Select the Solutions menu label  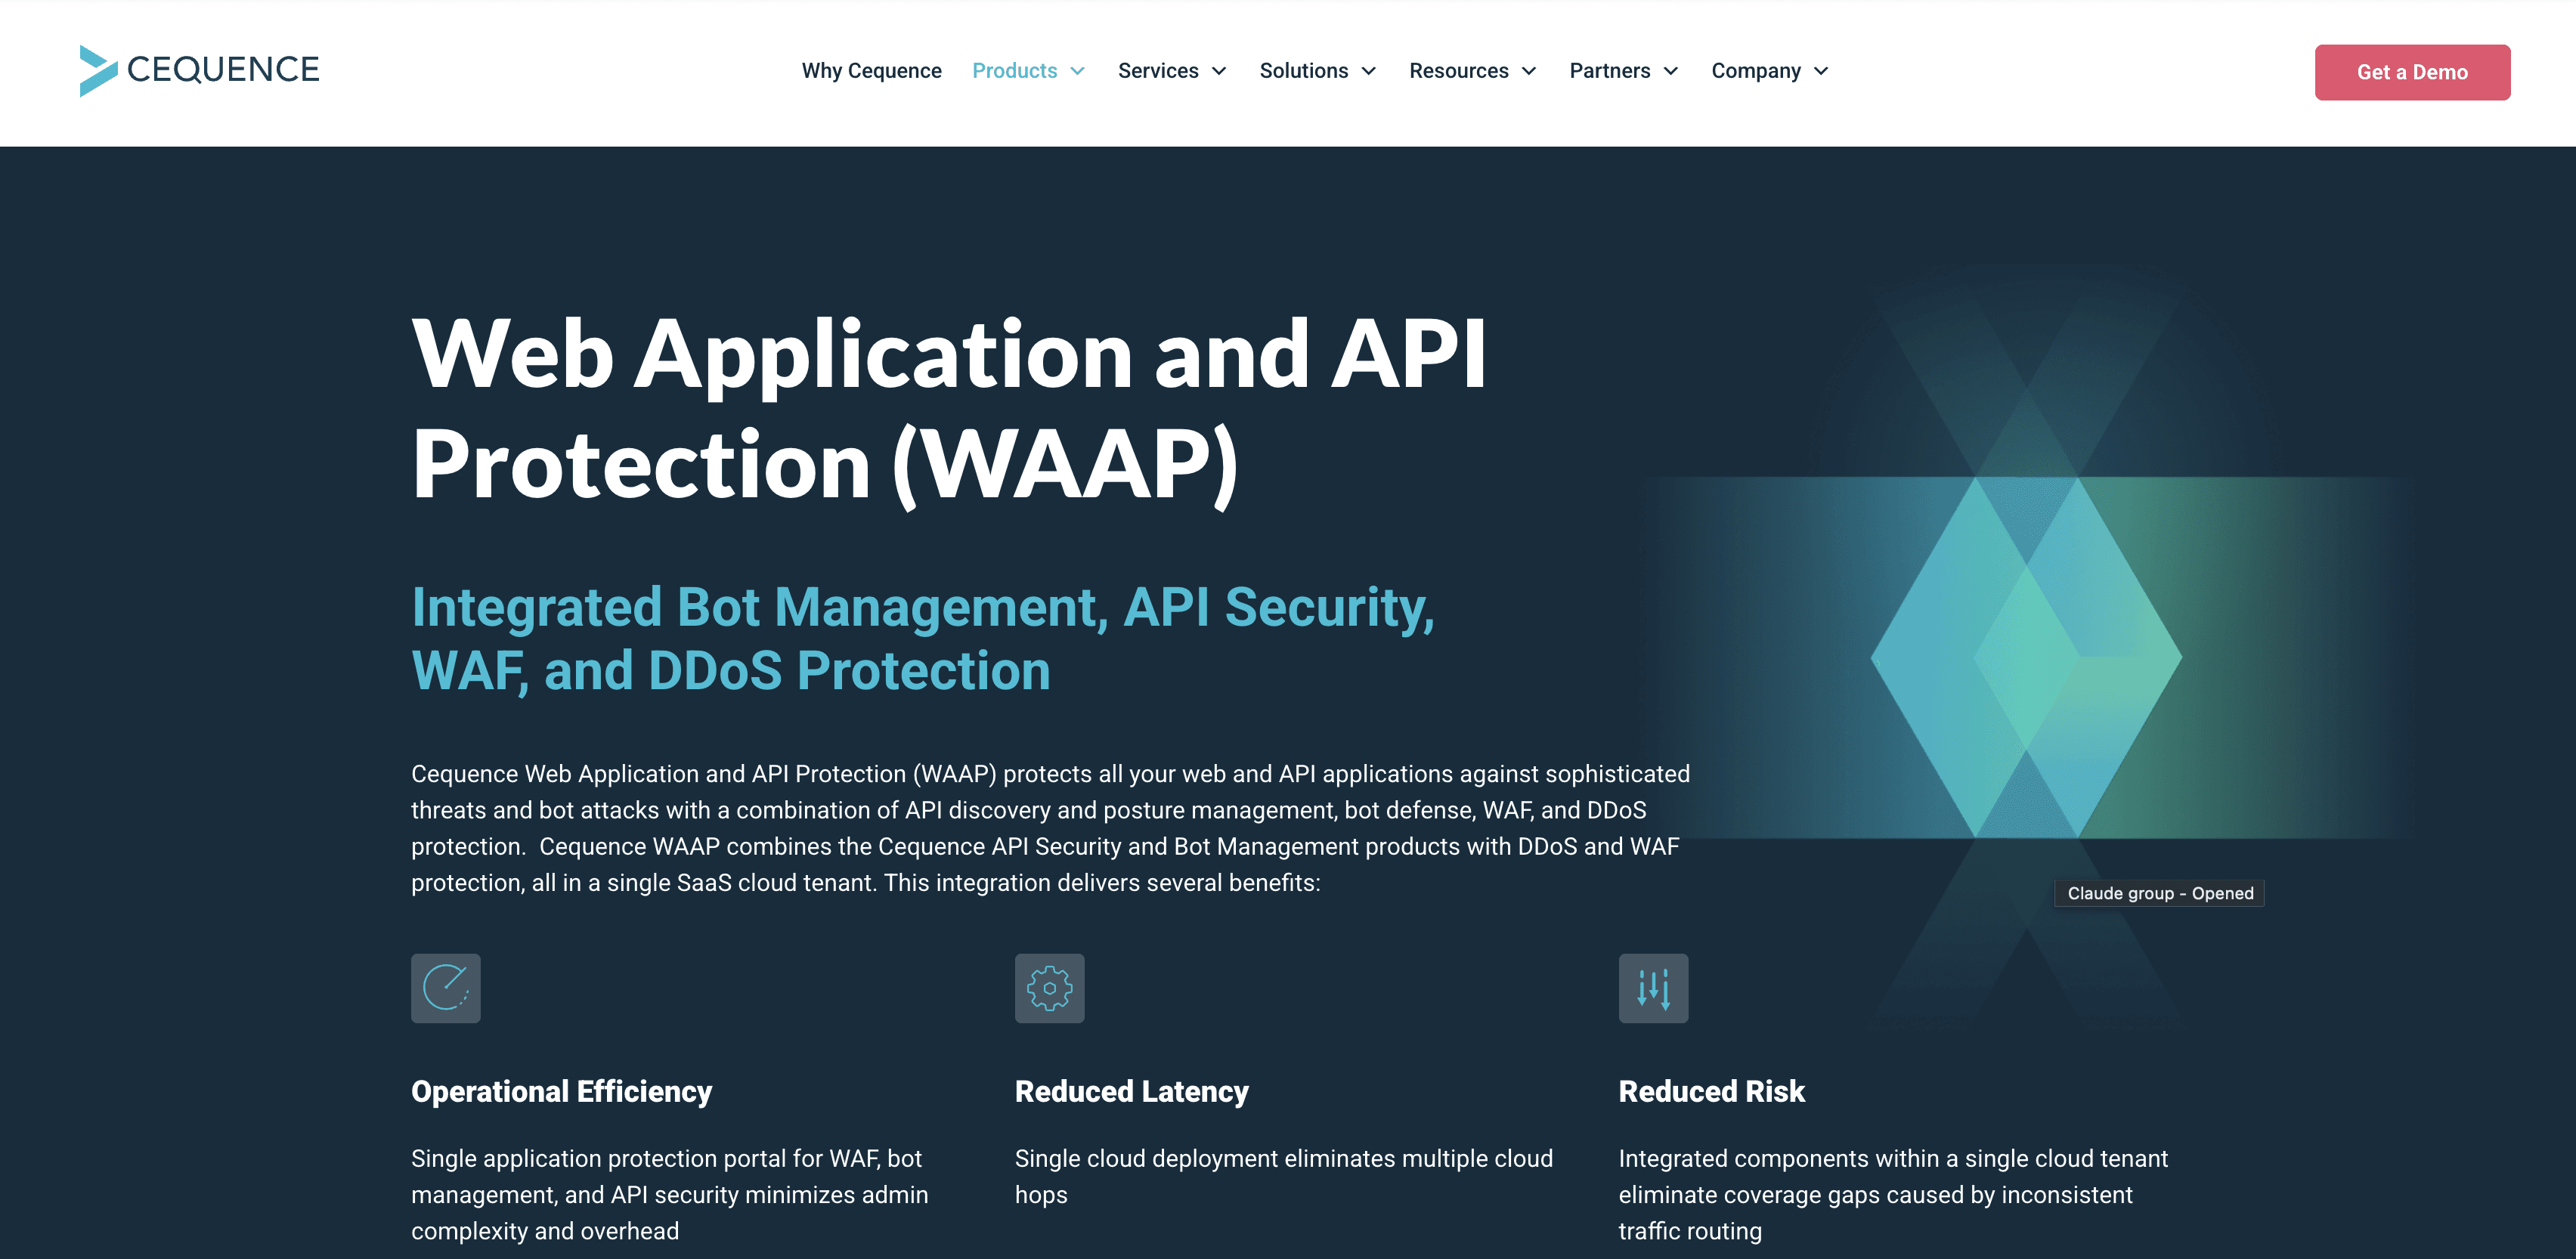1303,71
